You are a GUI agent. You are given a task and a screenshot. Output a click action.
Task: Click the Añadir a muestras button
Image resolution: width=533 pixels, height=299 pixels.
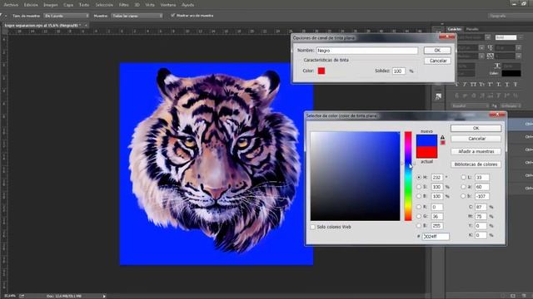(x=476, y=151)
